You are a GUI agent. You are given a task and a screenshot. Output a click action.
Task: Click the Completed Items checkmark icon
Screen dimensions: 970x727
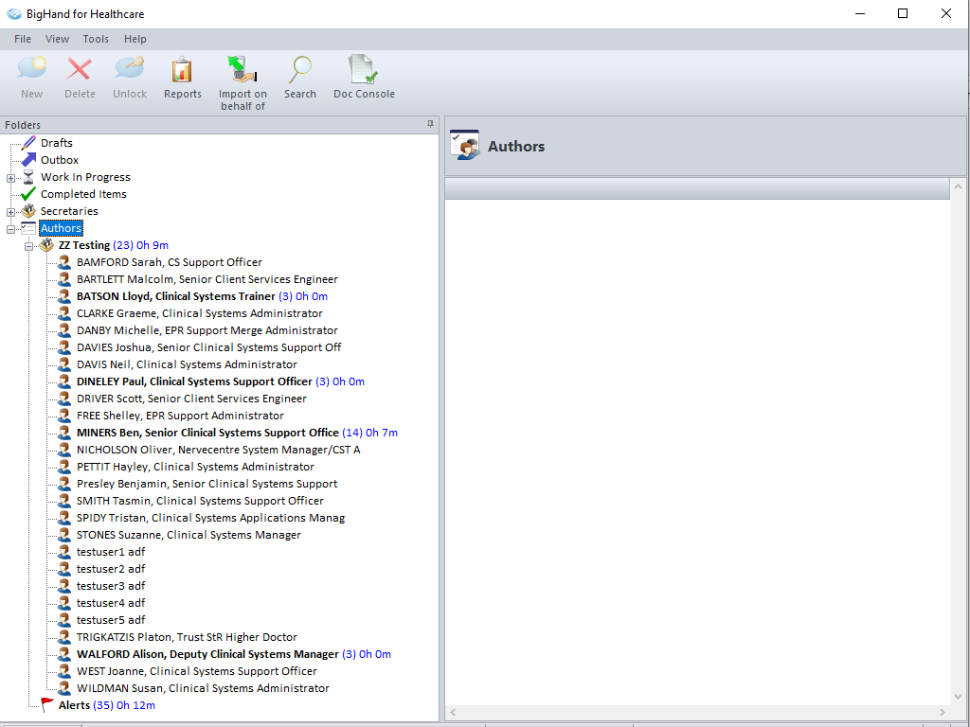[28, 194]
